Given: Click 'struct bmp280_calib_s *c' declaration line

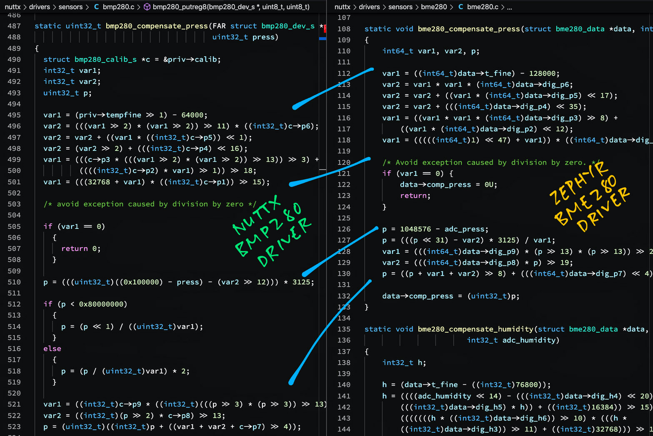Looking at the screenshot, I should (x=132, y=59).
